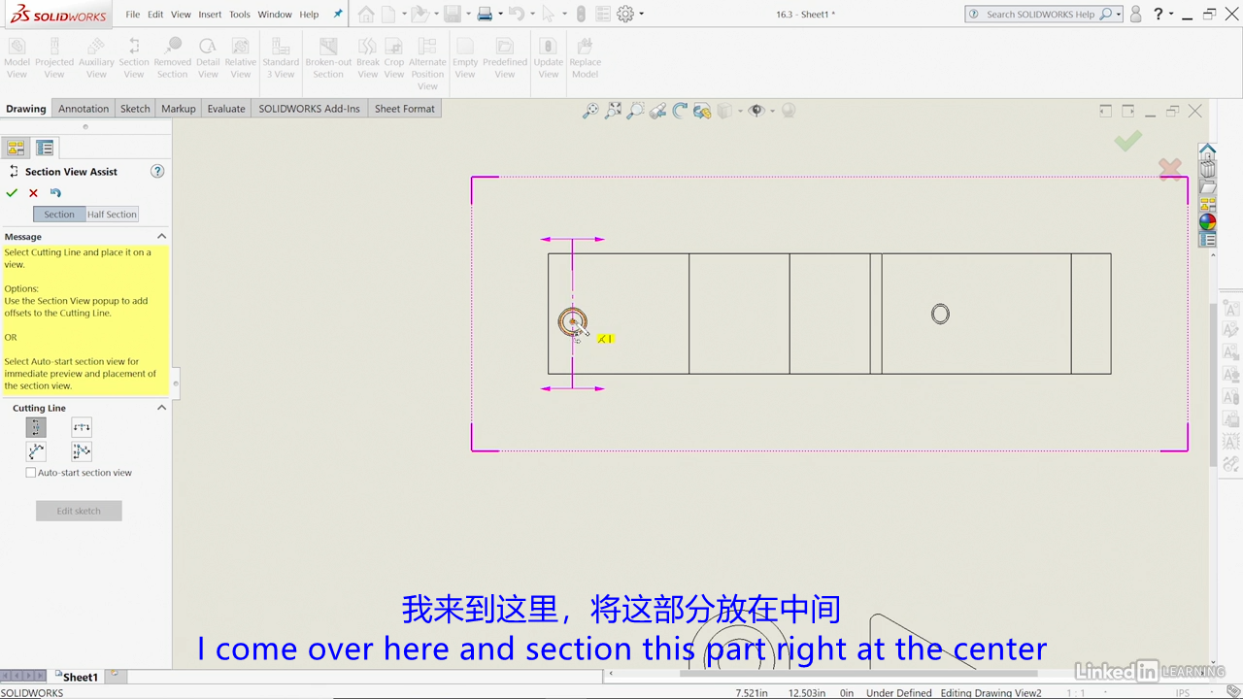Click the blue undo arrow in Section View Assist
The height and width of the screenshot is (699, 1243).
click(55, 193)
